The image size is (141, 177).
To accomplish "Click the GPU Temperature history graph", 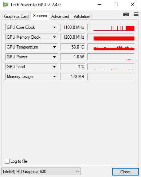I will (x=111, y=47).
